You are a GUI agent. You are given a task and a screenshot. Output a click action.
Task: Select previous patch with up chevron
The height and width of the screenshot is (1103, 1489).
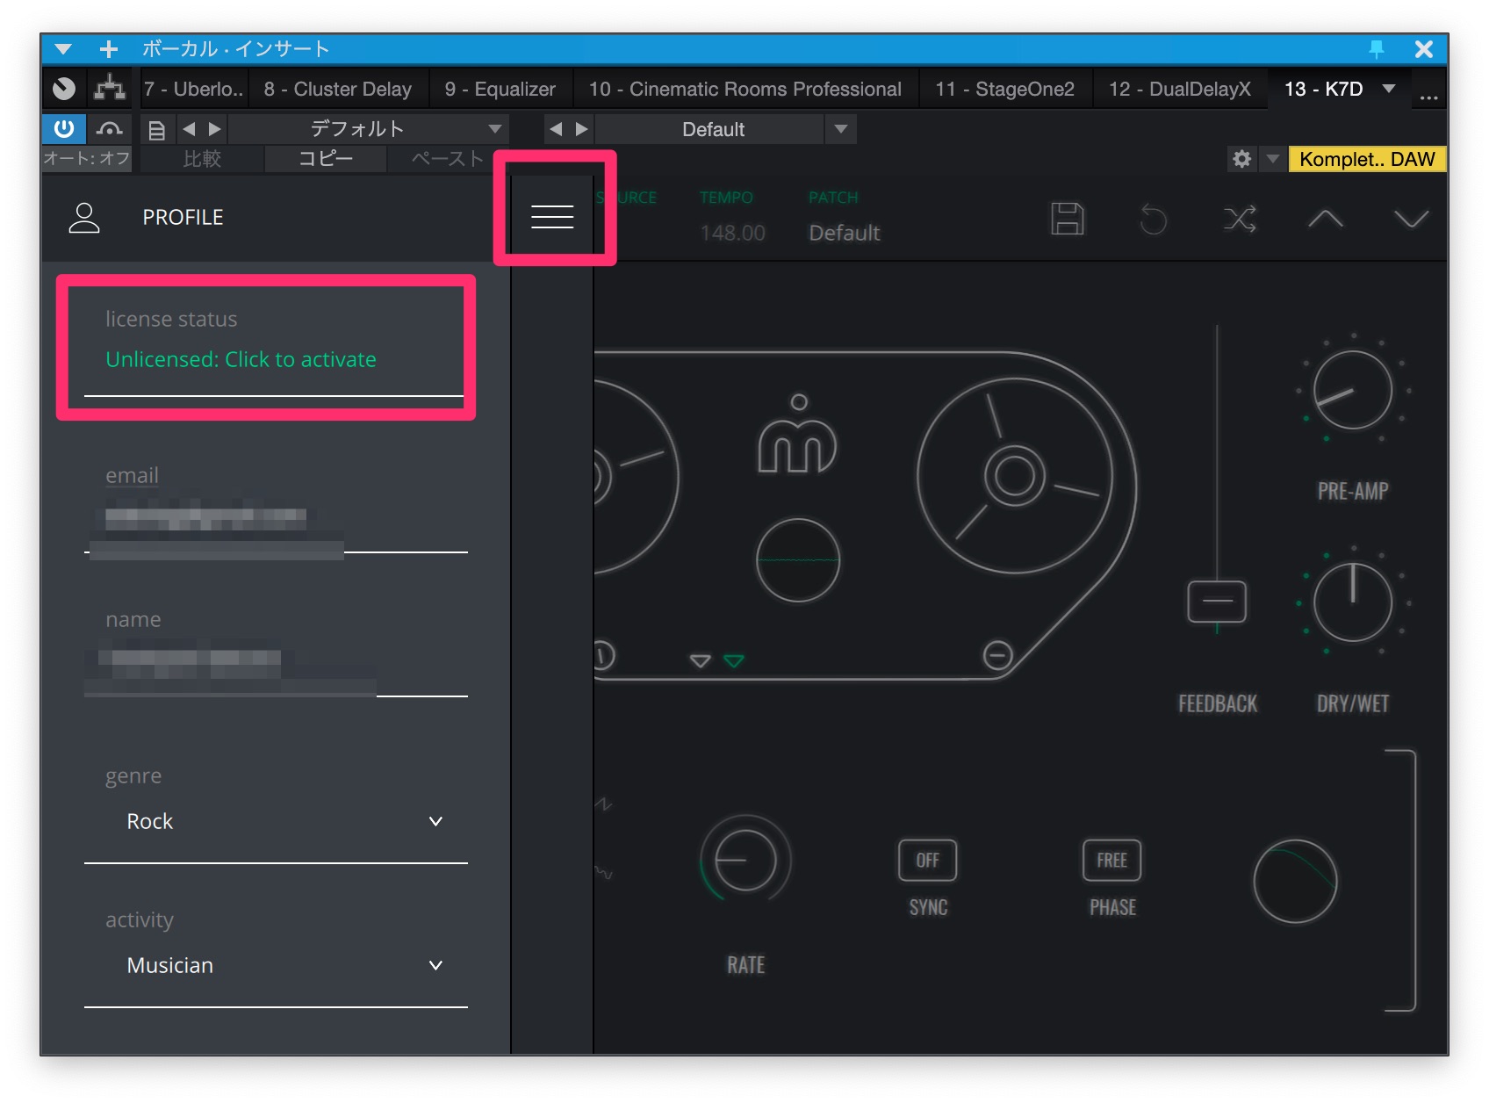[x=1325, y=219]
